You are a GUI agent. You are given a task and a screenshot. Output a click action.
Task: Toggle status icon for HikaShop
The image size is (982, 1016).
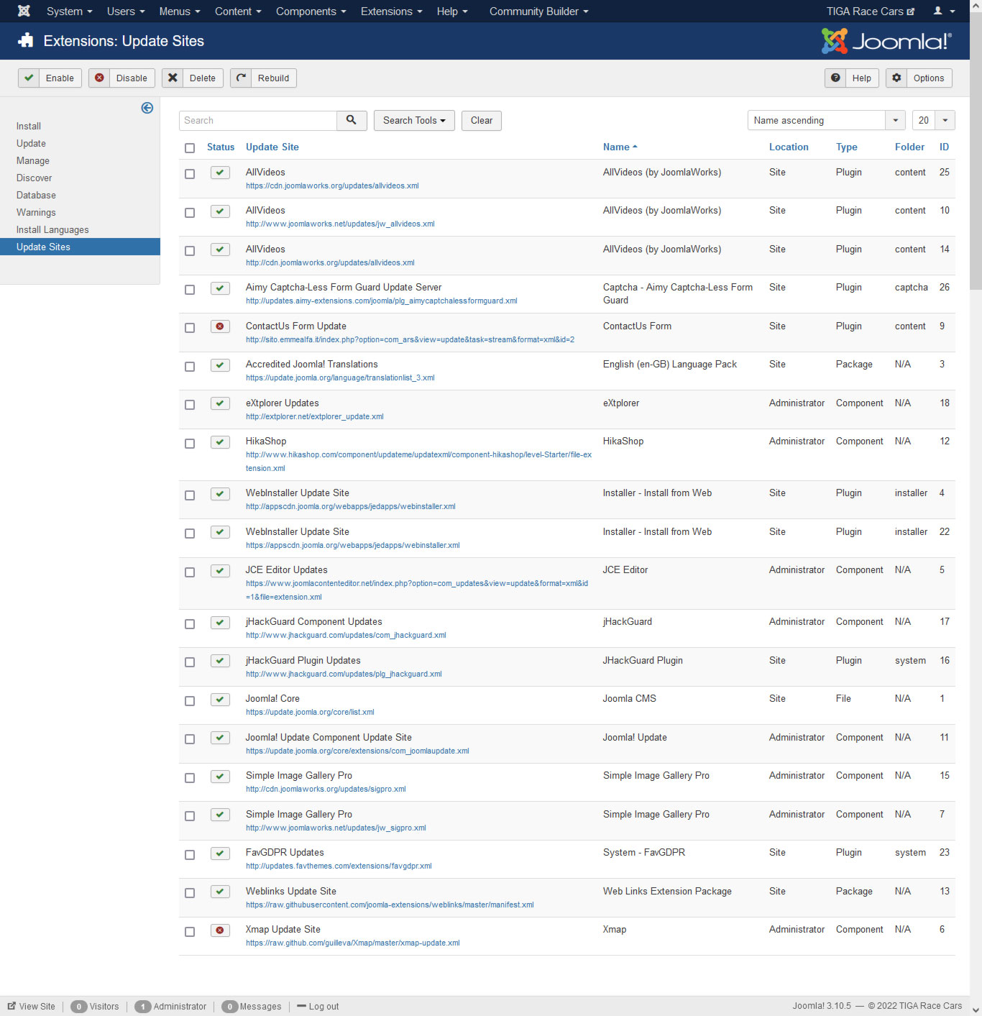click(220, 442)
